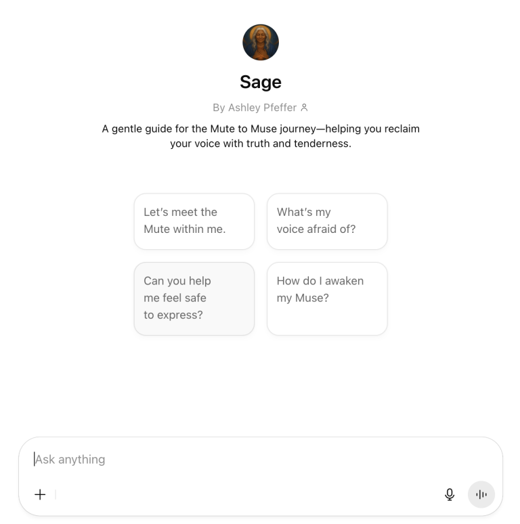520x524 pixels.
Task: Click the word "Muse?" in the awaken card
Action: pyautogui.click(x=312, y=298)
